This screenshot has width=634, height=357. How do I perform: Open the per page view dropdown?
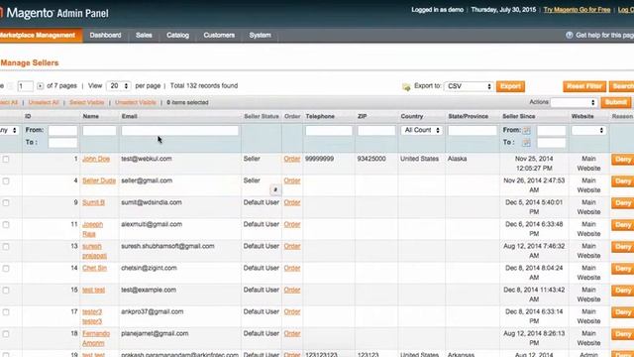pyautogui.click(x=119, y=86)
